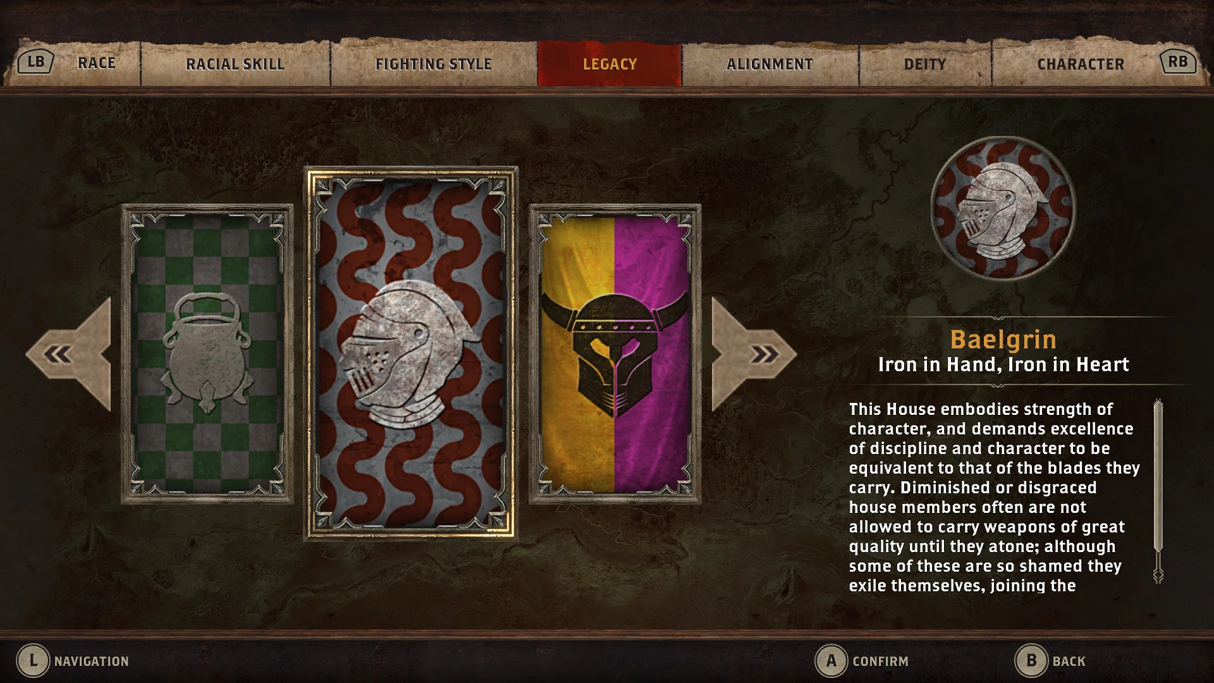Select the Baelgrin knight helmet banner
Screen dimensions: 1214x683
pos(411,354)
